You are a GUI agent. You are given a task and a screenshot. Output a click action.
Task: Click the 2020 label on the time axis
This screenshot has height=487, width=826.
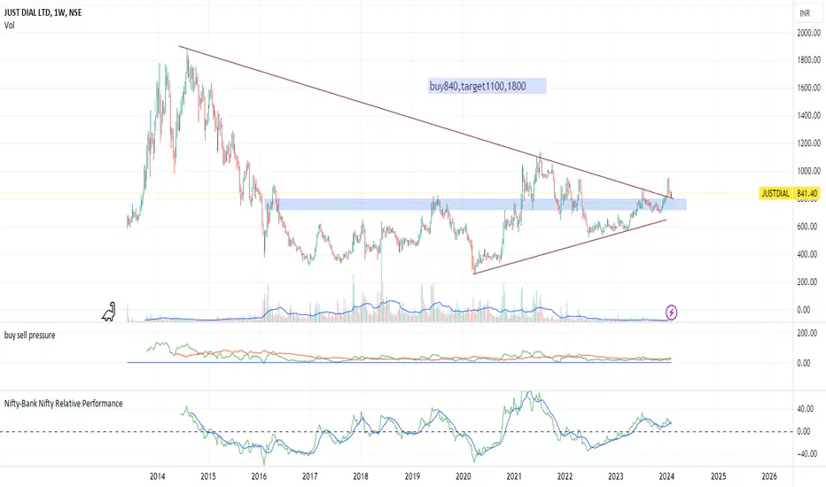click(463, 476)
